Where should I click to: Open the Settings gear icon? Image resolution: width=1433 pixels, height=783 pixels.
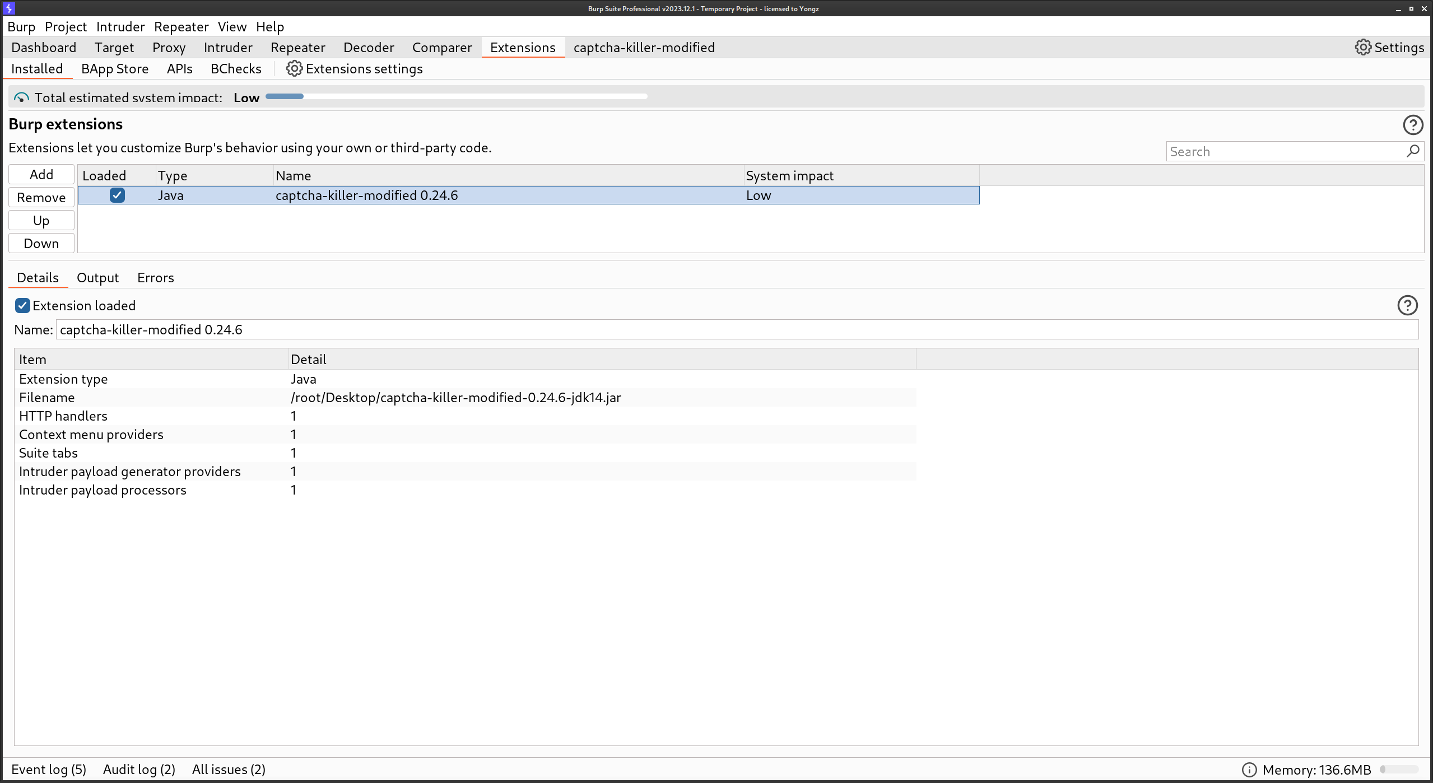pos(1363,48)
